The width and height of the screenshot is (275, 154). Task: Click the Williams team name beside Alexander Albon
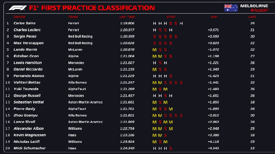75,129
